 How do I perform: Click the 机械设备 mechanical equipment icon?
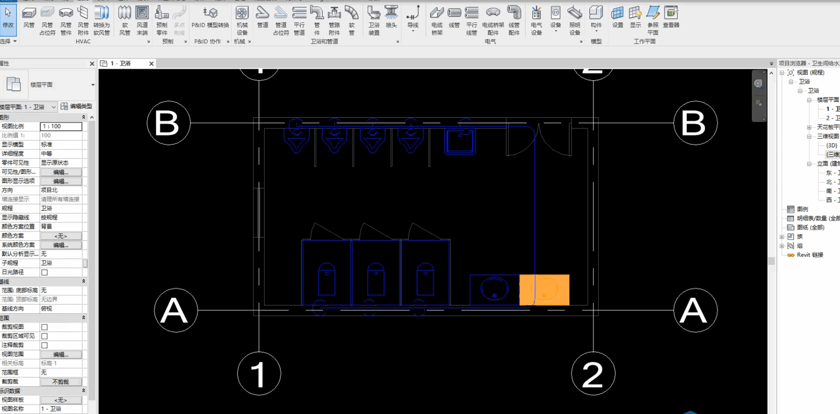242,21
